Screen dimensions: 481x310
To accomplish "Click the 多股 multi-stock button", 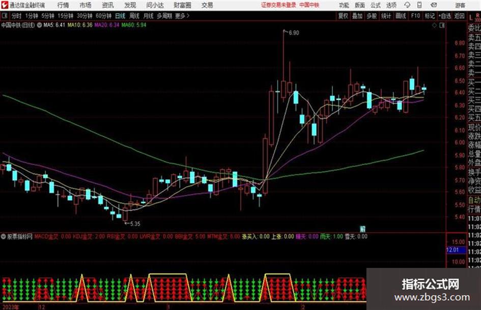I will (372, 16).
